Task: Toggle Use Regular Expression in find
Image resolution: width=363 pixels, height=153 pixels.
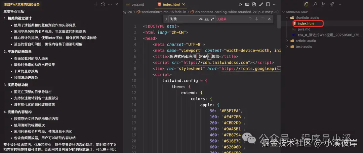Action: pyautogui.click(x=212, y=19)
